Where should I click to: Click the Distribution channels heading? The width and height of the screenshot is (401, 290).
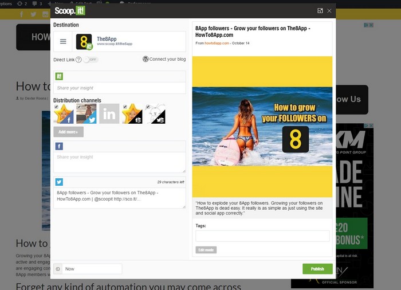pyautogui.click(x=77, y=100)
